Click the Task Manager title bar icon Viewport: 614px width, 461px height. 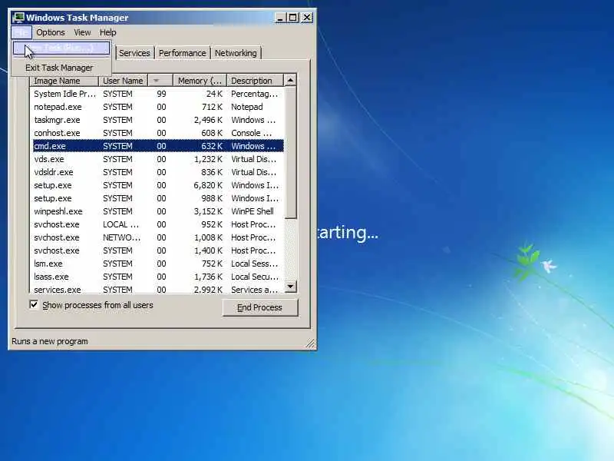click(x=18, y=18)
